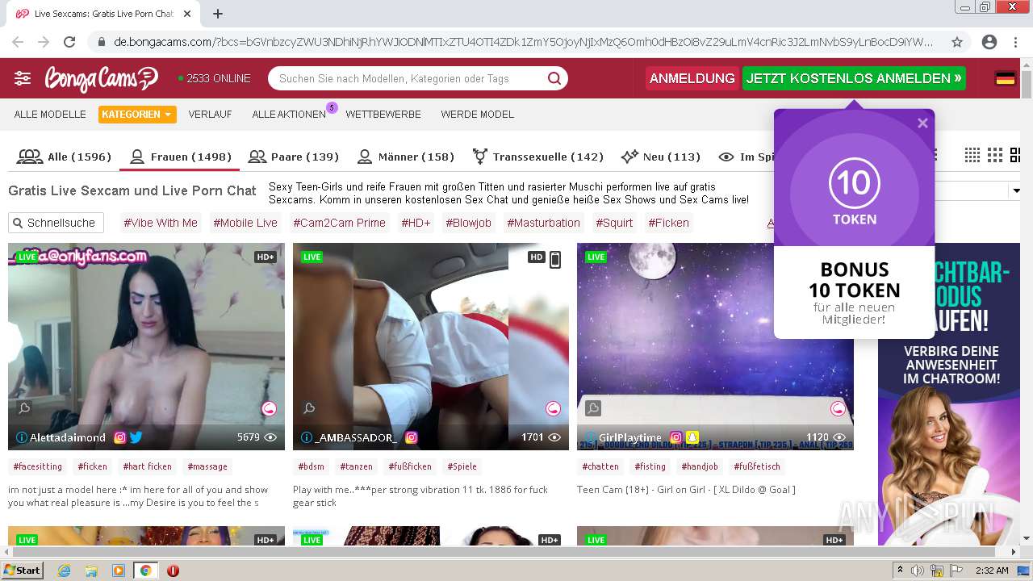Click info icon beside _AMBASSADOR_ name
This screenshot has width=1033, height=581.
307,437
